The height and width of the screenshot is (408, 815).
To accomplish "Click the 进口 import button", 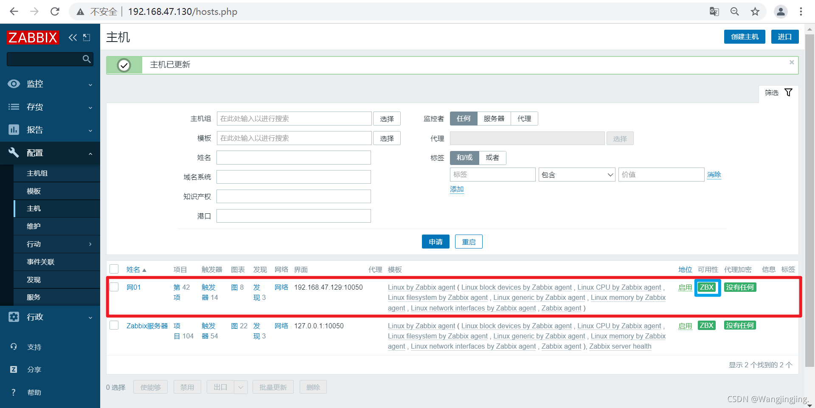I will click(x=785, y=36).
